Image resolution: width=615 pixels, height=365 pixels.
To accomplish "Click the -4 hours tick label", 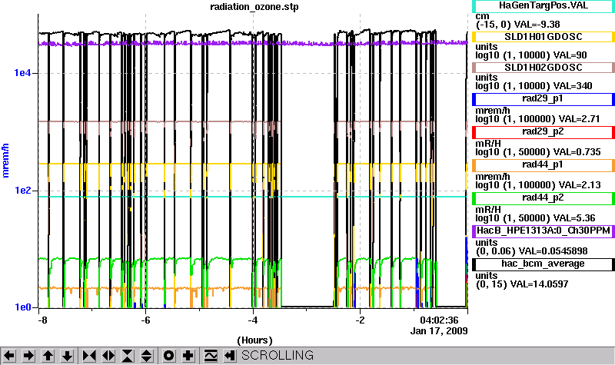I will (x=253, y=320).
